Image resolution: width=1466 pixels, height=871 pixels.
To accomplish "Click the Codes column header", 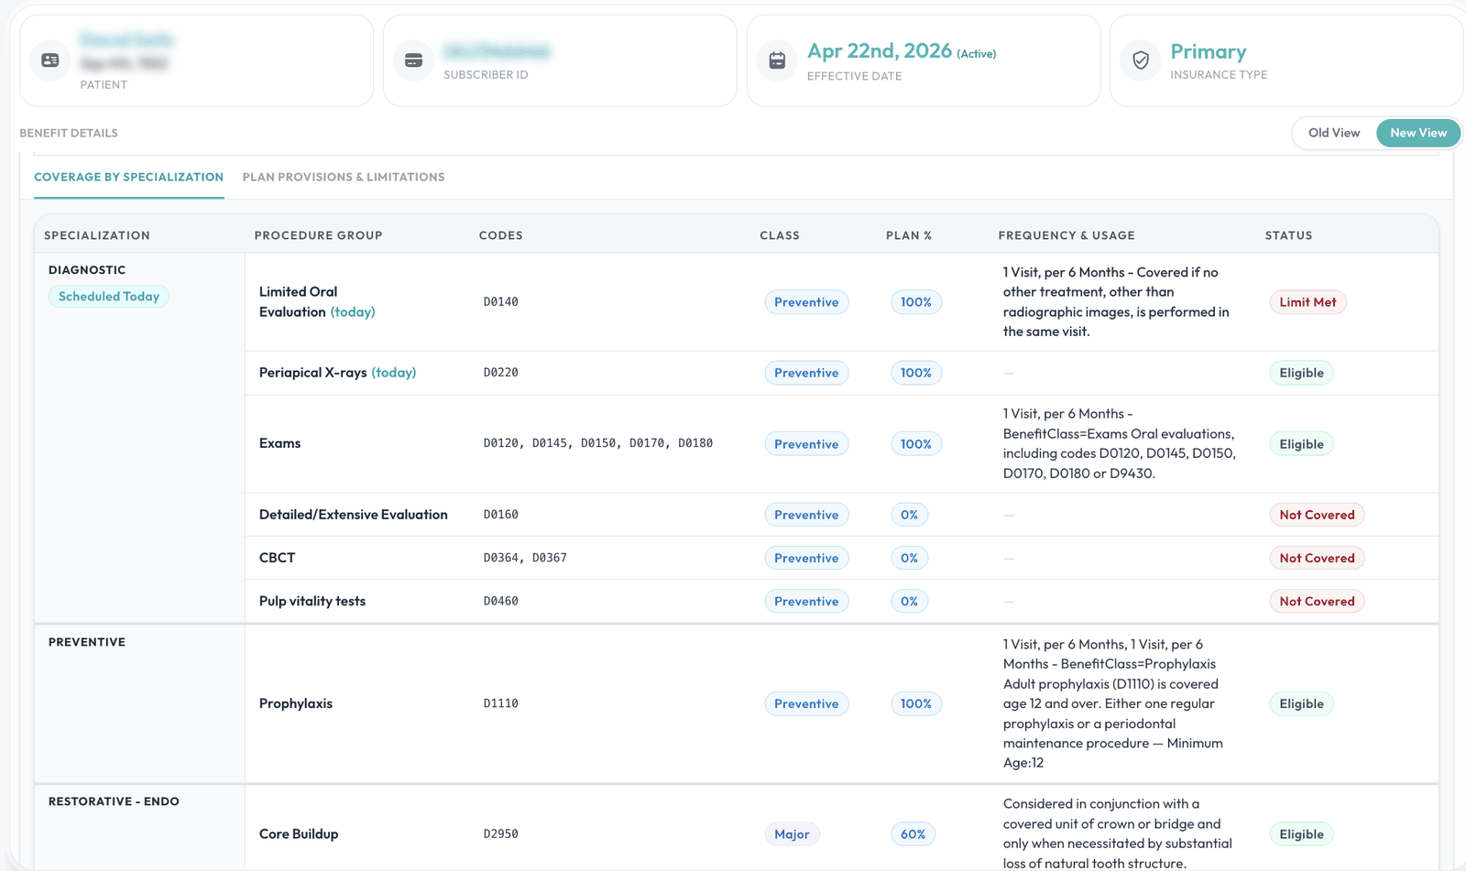I will tap(501, 235).
